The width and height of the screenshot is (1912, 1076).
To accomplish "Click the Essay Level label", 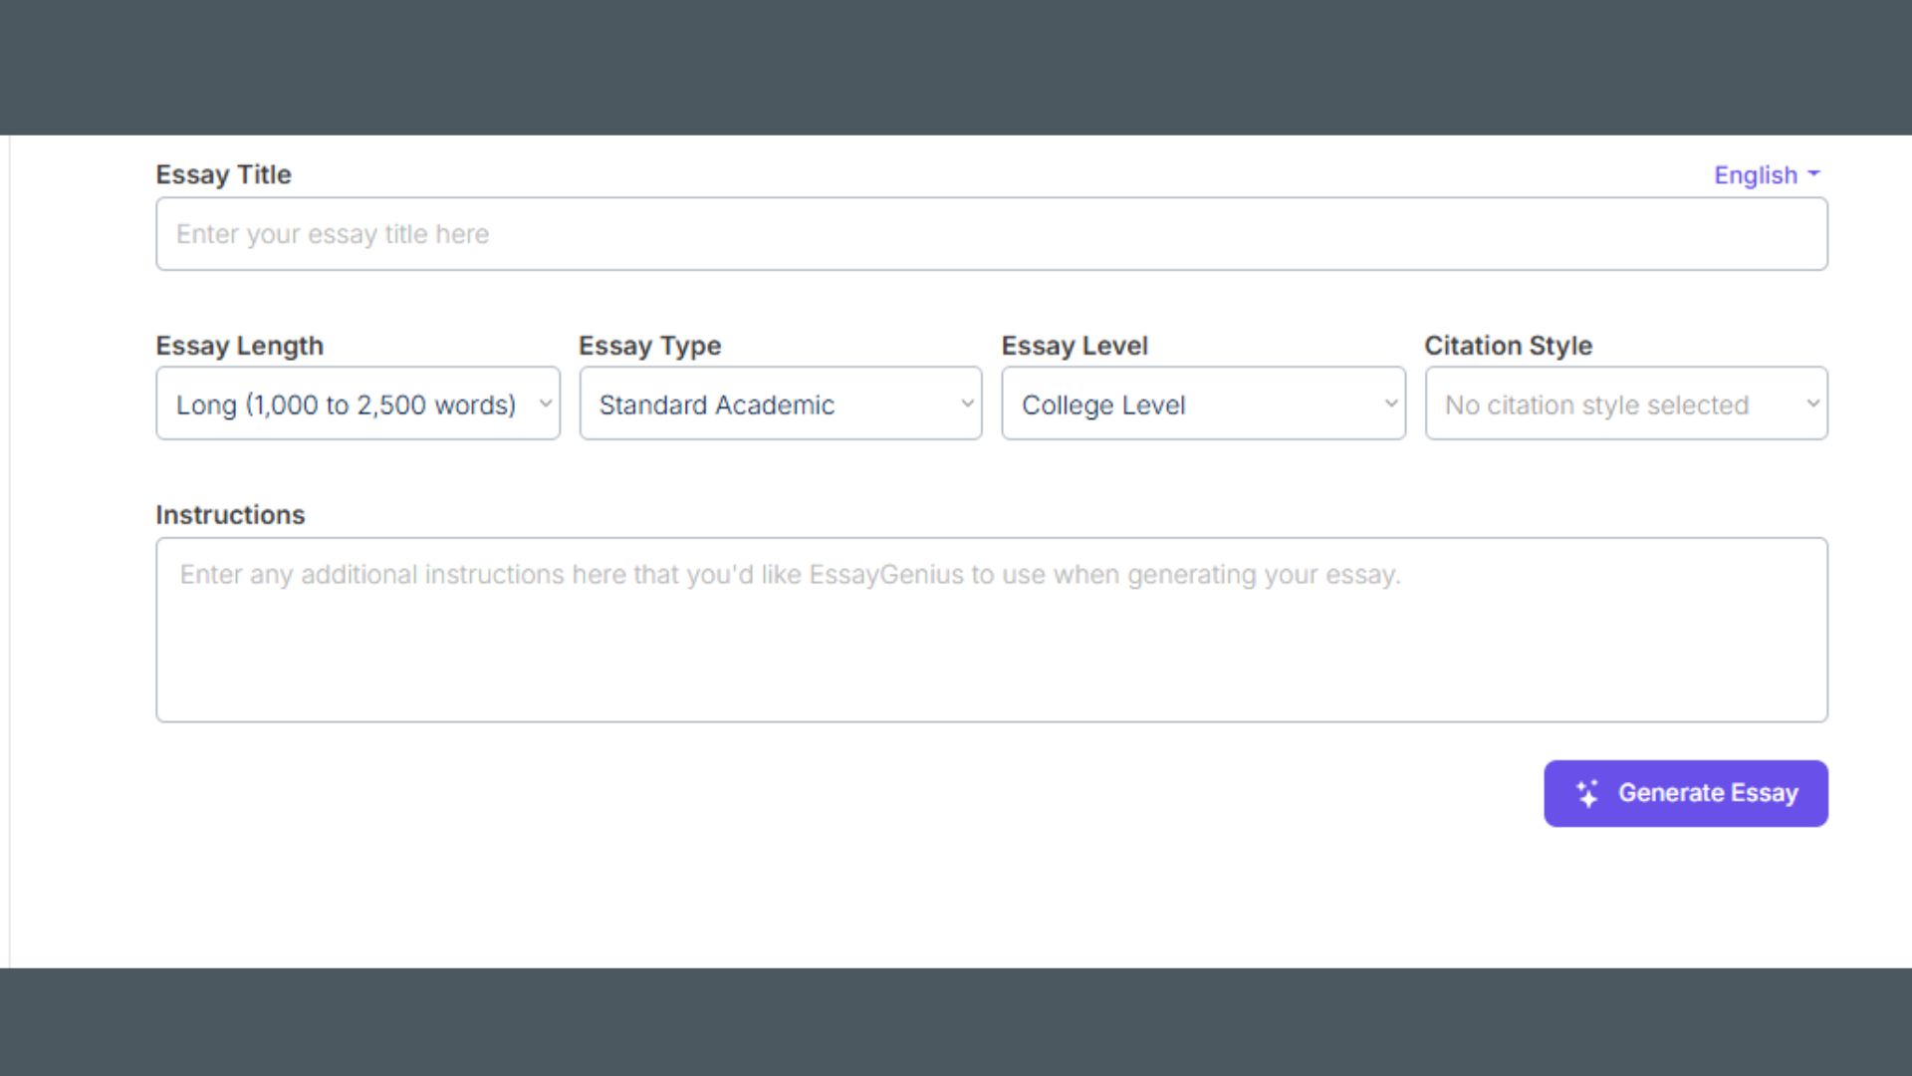I will click(x=1074, y=346).
